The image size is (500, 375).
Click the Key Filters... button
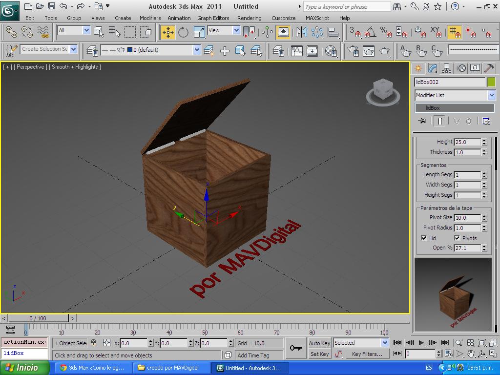pyautogui.click(x=367, y=354)
